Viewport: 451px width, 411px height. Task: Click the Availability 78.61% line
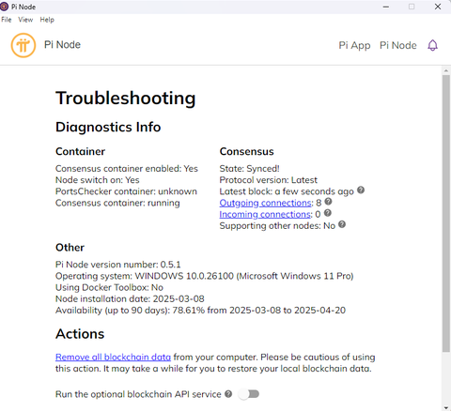pos(200,311)
